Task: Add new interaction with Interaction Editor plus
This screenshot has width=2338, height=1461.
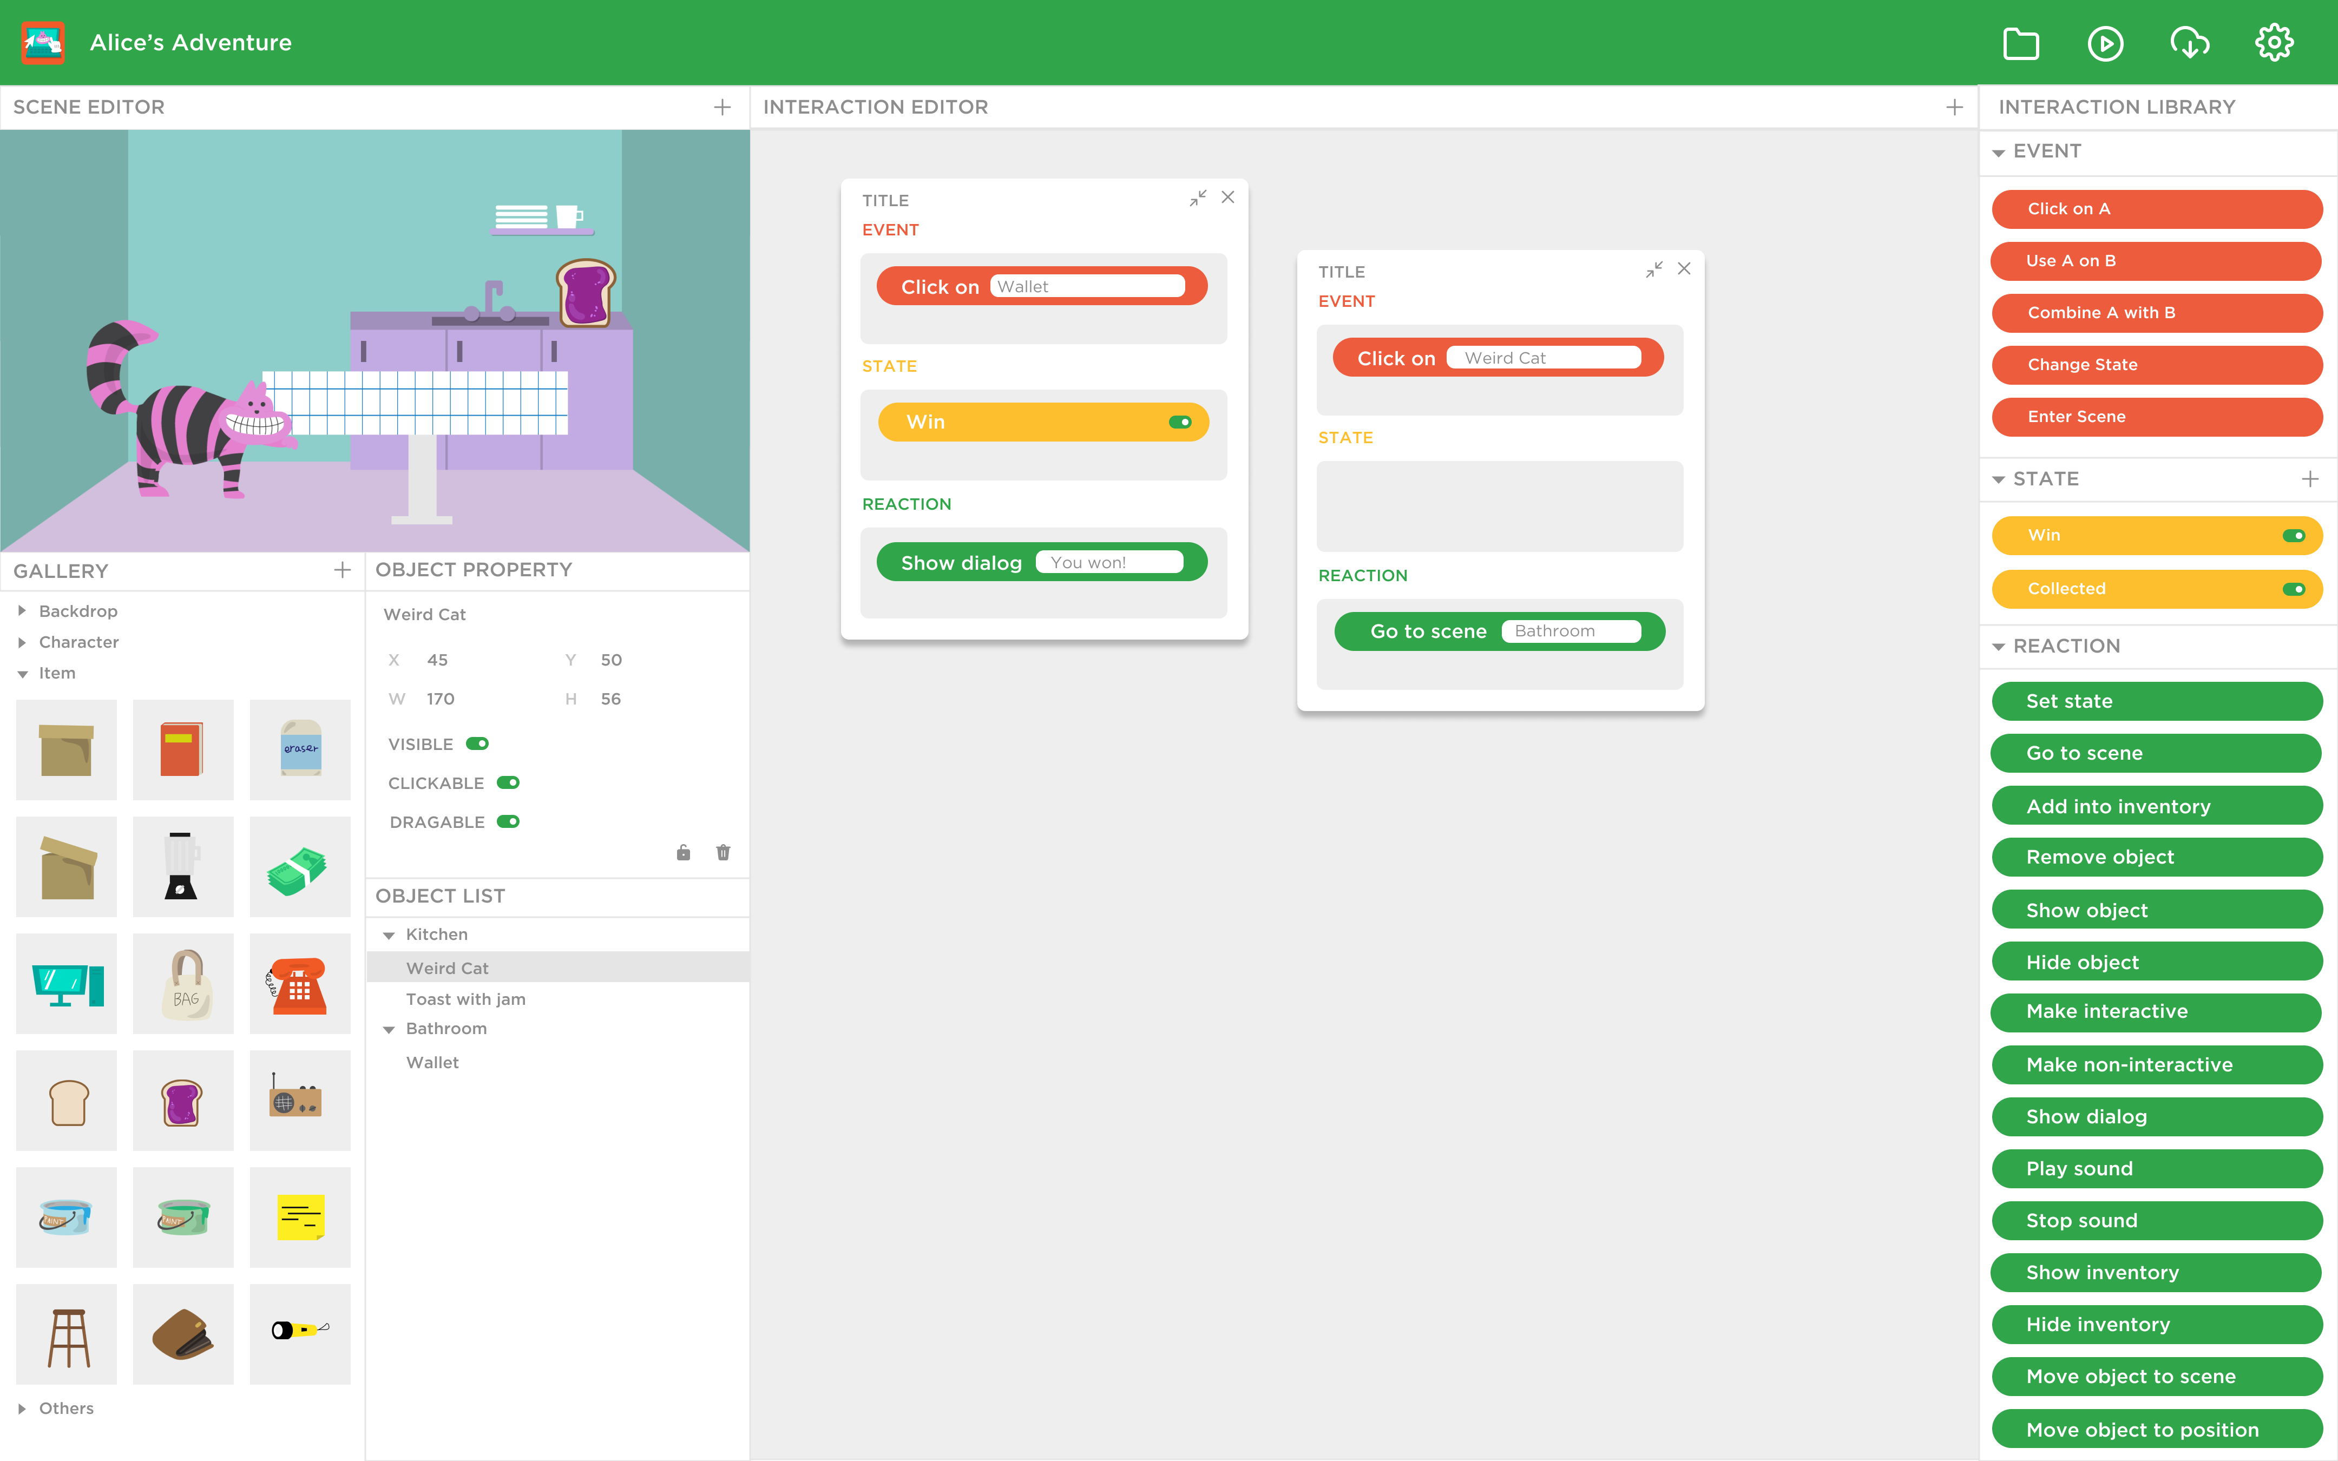Action: tap(1954, 107)
